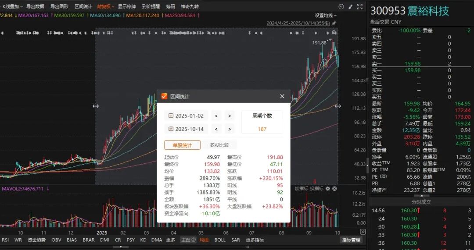The width and height of the screenshot is (474, 250).
Task: Advance the end date with next arrow
Action: pyautogui.click(x=230, y=129)
